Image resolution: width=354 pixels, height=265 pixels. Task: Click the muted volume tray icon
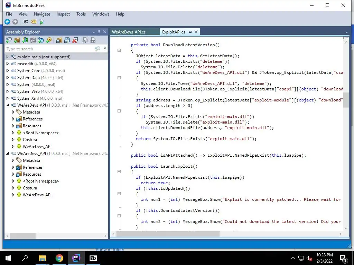click(309, 258)
